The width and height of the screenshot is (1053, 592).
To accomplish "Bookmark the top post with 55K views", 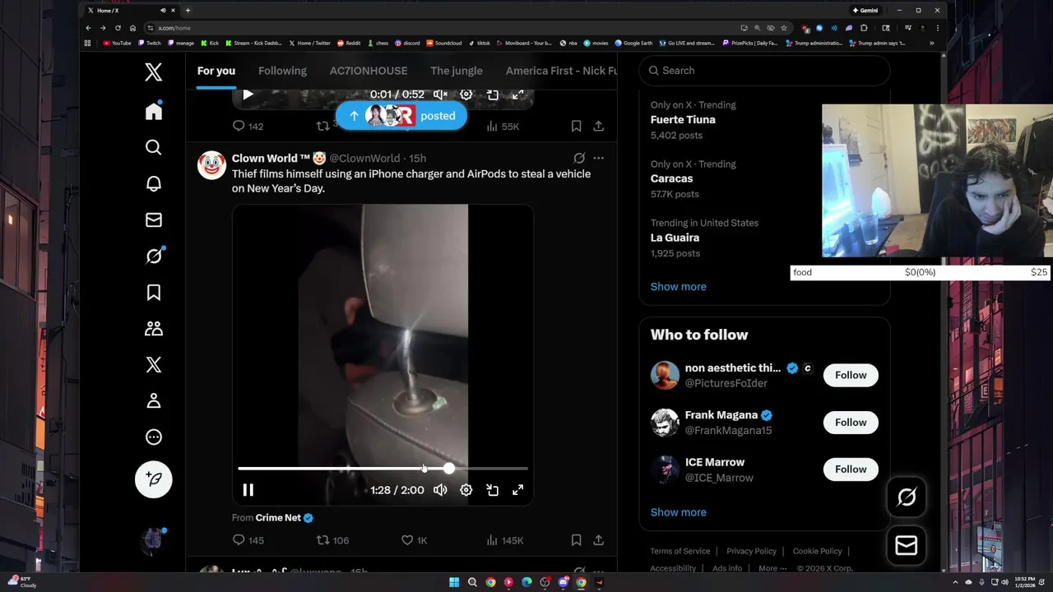I will point(576,126).
